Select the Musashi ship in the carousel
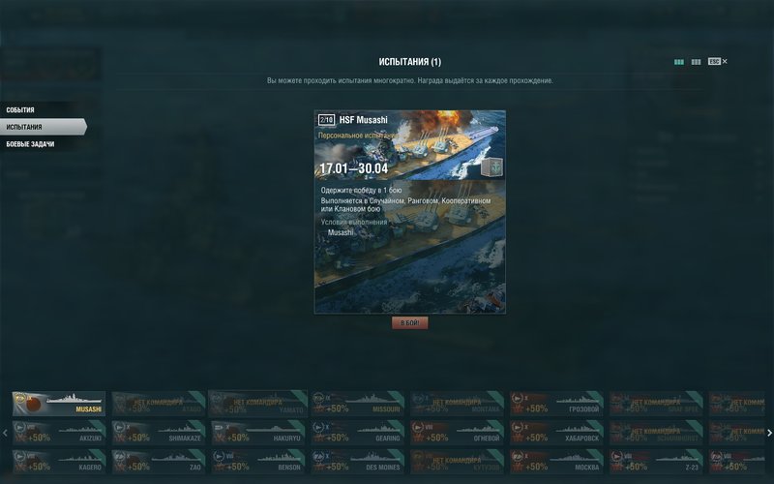Viewport: 774px width, 484px height. [x=59, y=404]
